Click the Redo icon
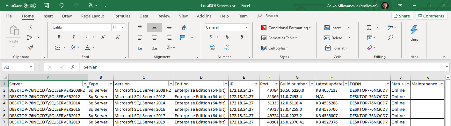This screenshot has width=451, height=126. 76,6
